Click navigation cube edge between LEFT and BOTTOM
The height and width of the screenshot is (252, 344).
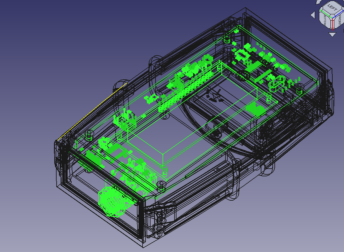[326, 13]
